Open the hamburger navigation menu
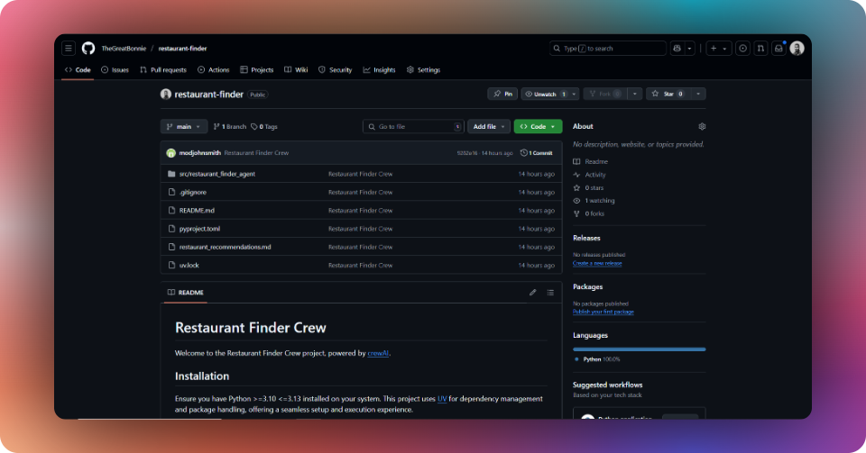Image resolution: width=866 pixels, height=453 pixels. tap(69, 49)
